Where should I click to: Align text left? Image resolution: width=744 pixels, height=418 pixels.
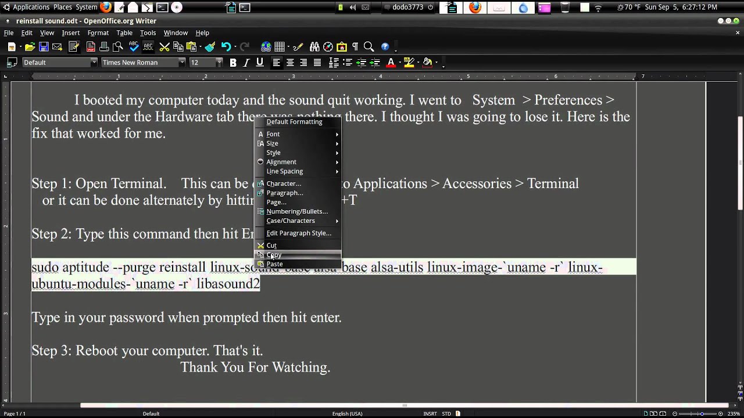(277, 62)
